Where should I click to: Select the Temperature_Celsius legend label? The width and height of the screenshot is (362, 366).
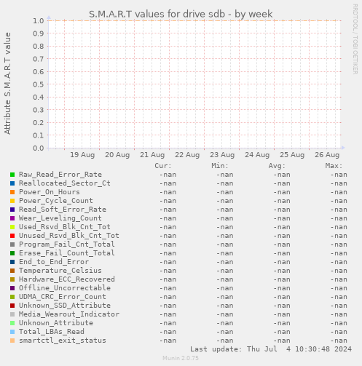click(x=60, y=271)
